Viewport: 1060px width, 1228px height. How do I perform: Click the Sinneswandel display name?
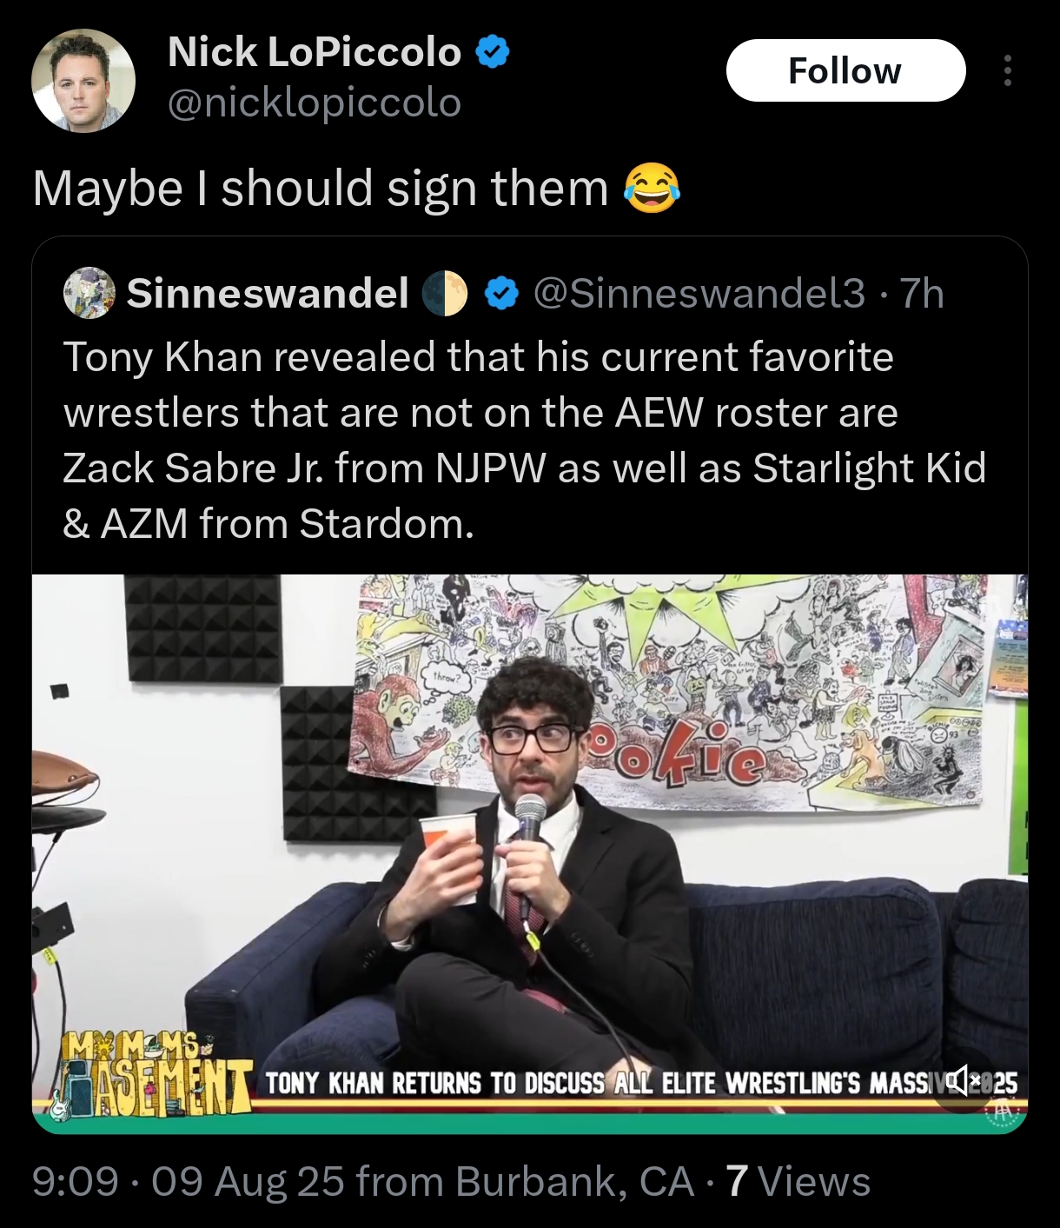pyautogui.click(x=268, y=293)
